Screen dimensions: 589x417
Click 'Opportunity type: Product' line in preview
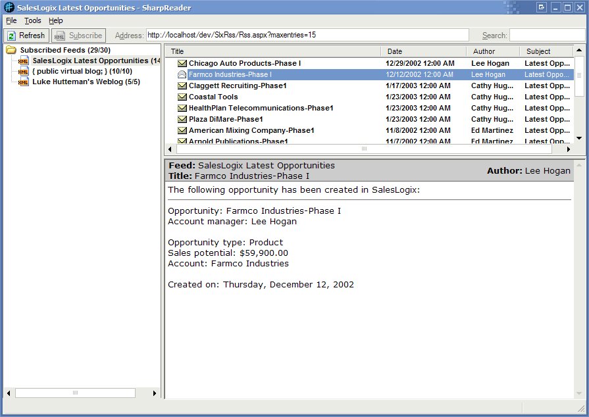tap(225, 243)
